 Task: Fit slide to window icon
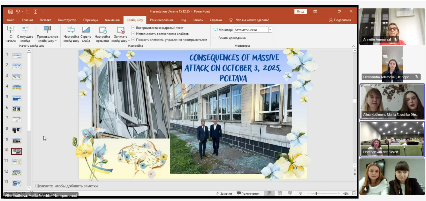[x=354, y=193]
